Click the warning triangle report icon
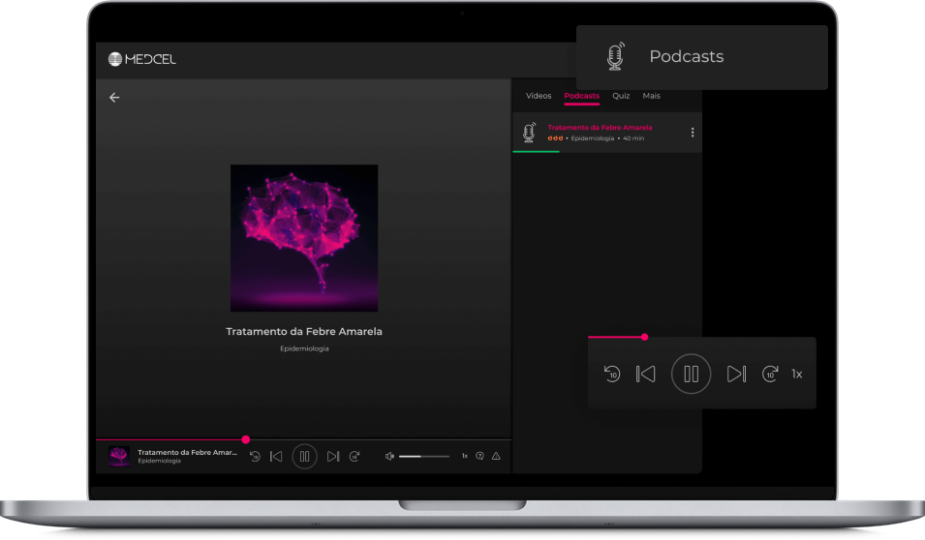 pos(496,456)
